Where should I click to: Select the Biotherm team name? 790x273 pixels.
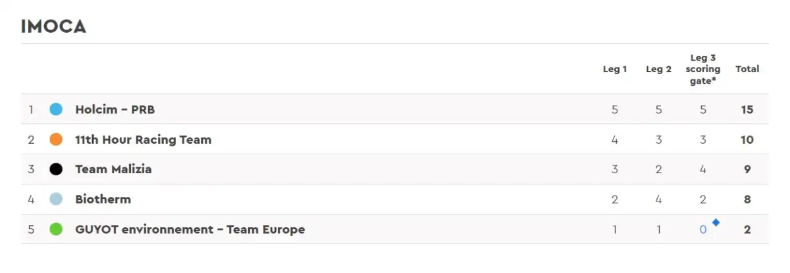tap(103, 199)
